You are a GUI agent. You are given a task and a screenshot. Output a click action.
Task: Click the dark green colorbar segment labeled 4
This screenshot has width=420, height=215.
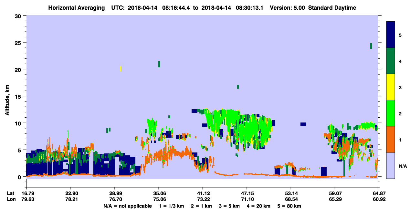[391, 61]
